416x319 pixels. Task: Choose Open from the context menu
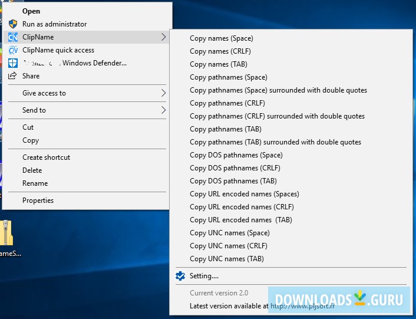pyautogui.click(x=85, y=11)
